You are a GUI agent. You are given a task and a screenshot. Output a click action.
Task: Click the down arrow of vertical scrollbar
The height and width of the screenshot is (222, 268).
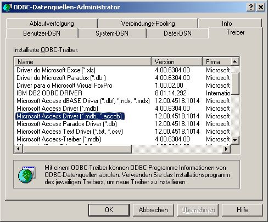[x=235, y=140]
